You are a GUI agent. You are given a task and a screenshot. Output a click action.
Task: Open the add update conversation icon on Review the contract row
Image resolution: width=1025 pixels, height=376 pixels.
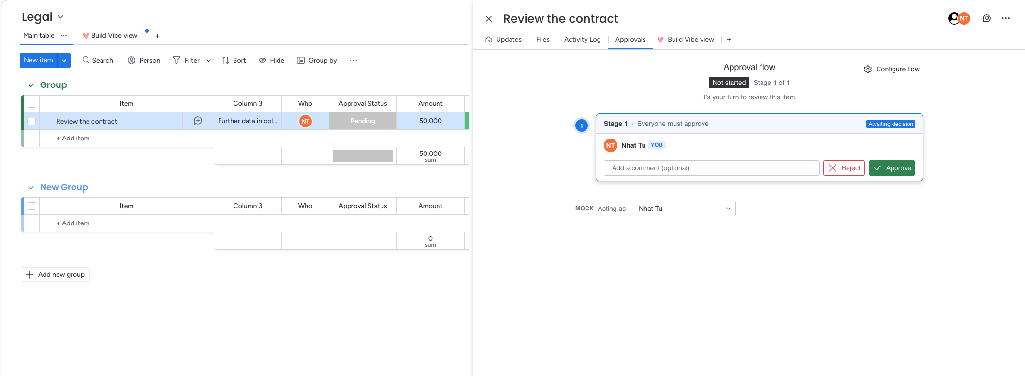[198, 121]
